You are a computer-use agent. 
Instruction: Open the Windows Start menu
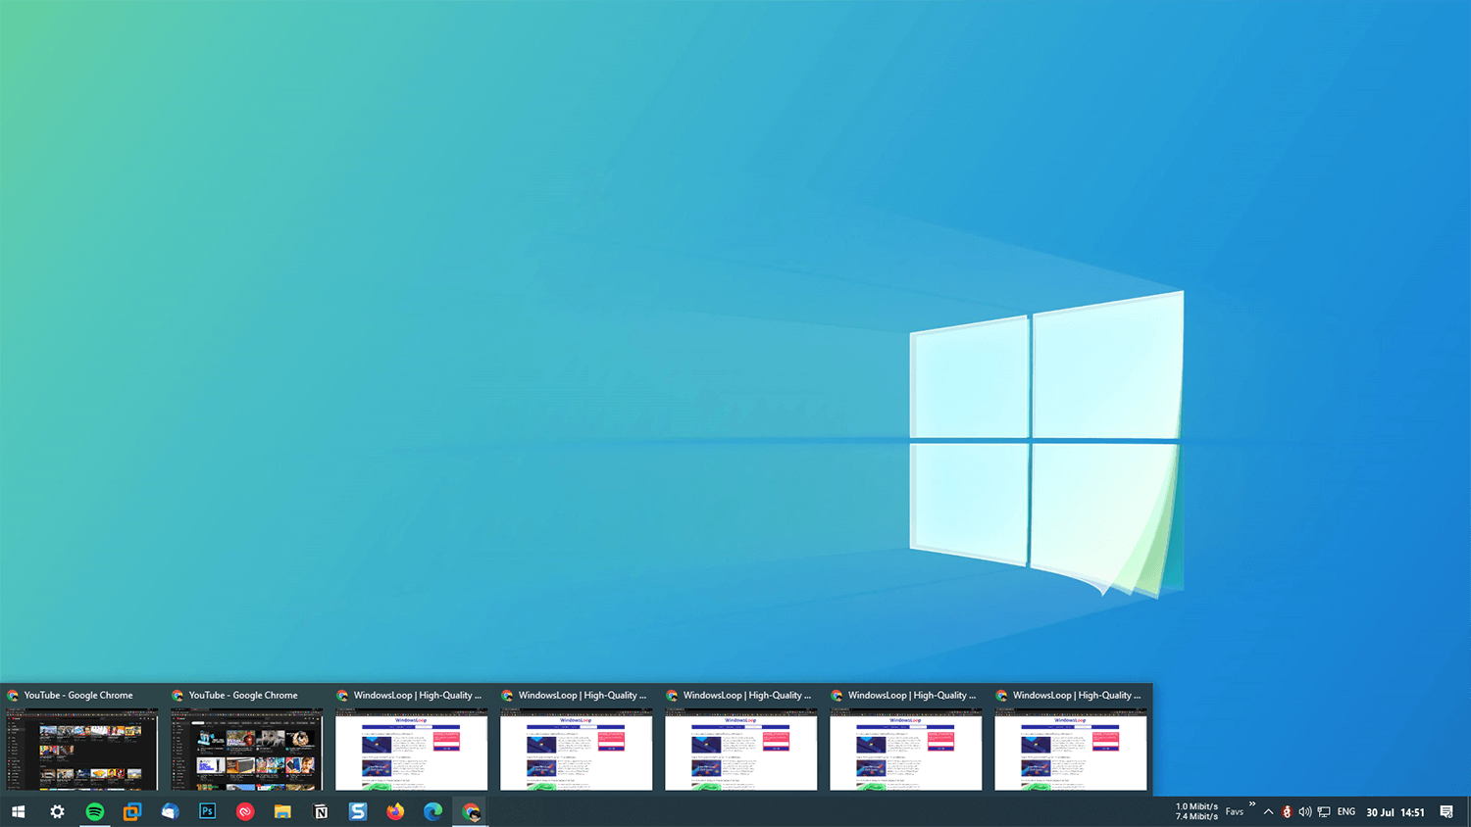[x=18, y=811]
